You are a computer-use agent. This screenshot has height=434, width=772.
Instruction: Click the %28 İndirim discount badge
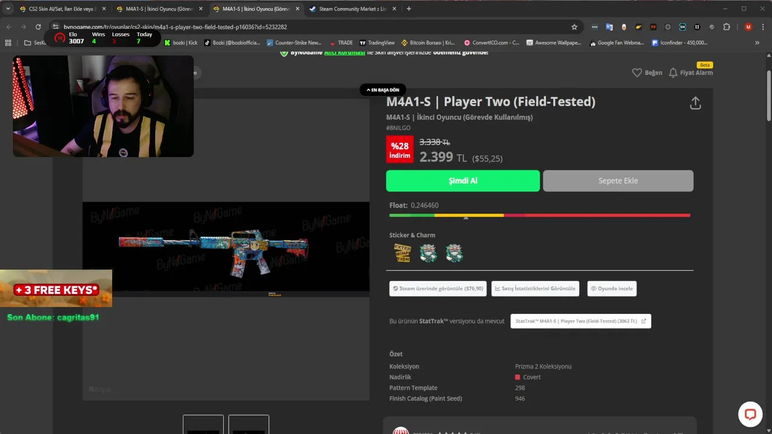[x=399, y=149]
